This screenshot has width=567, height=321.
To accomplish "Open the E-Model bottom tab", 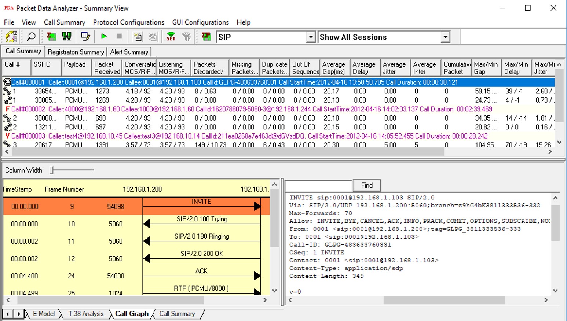I will [x=43, y=314].
